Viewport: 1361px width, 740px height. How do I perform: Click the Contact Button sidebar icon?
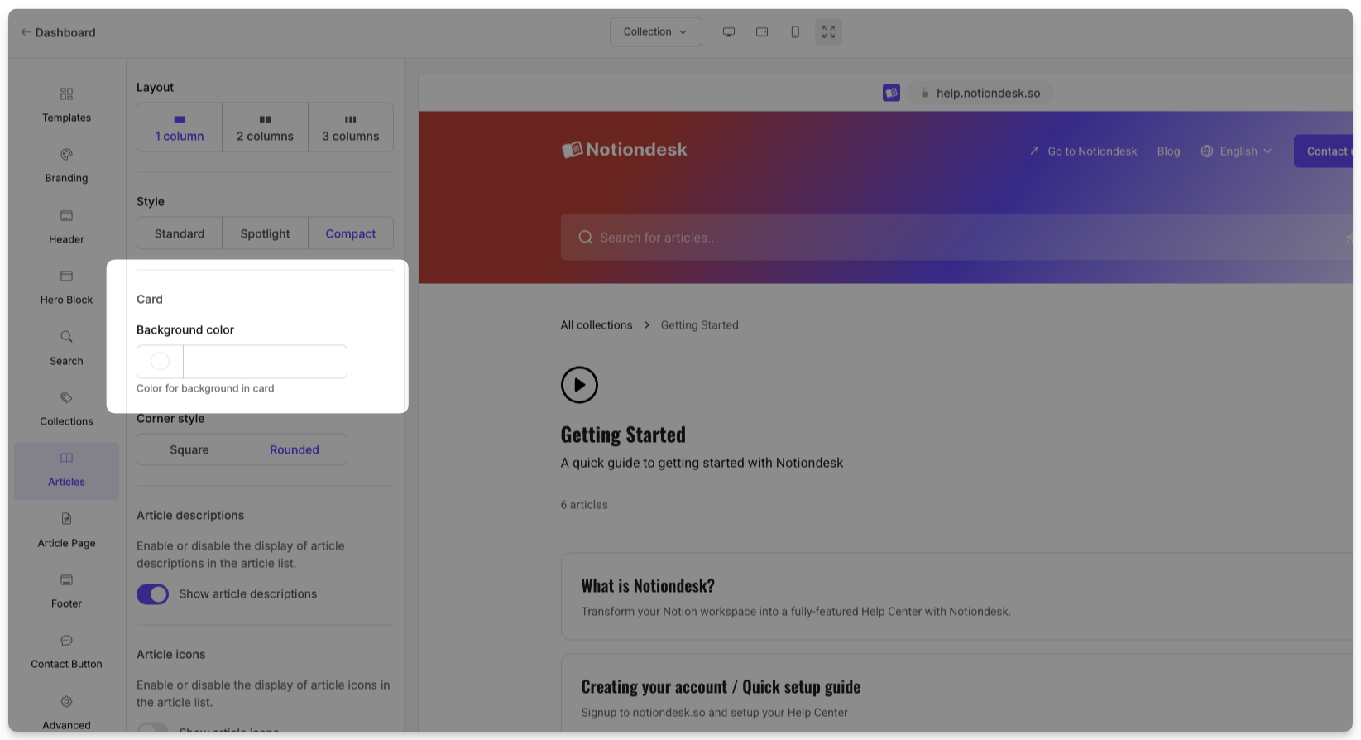66,641
